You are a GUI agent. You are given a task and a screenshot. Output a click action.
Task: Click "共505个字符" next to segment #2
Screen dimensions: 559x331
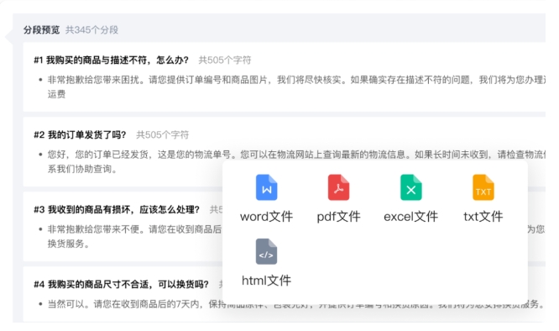[163, 134]
